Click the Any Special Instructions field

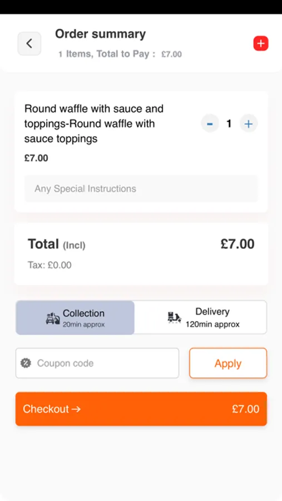(141, 189)
